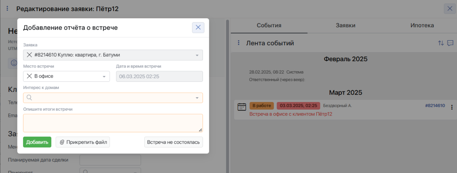457x173 pixels.
Task: Clear the selected request #8214610
Action: click(x=29, y=55)
